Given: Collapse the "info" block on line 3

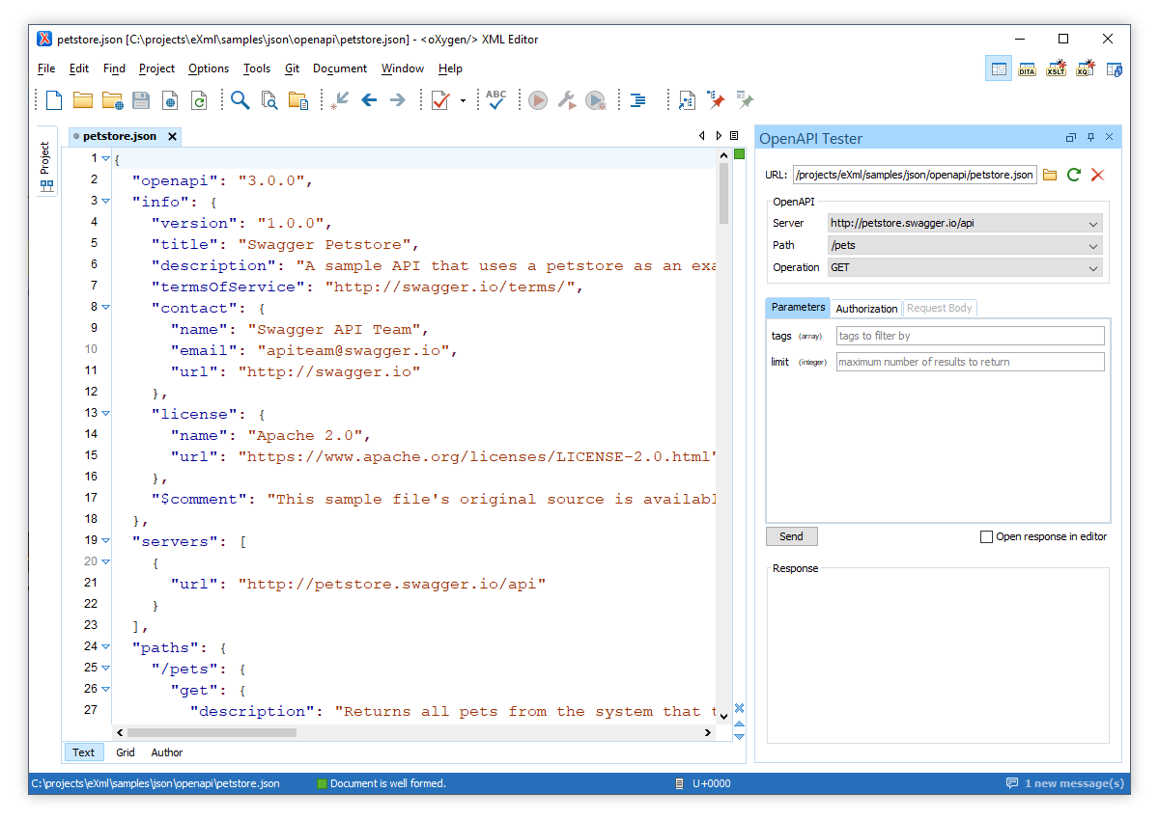Looking at the screenshot, I should (106, 201).
